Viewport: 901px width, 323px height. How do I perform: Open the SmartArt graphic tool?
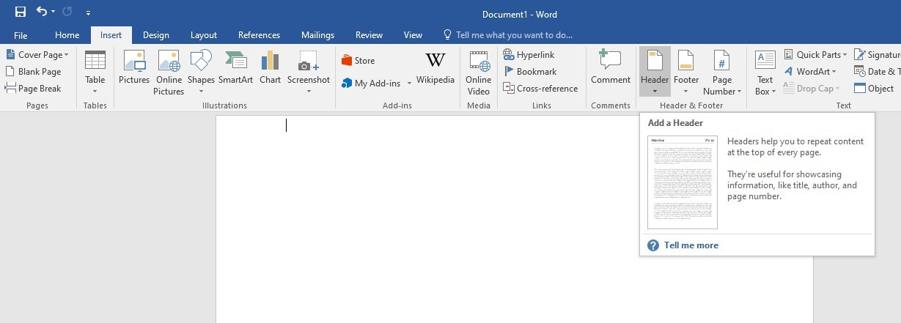click(235, 70)
